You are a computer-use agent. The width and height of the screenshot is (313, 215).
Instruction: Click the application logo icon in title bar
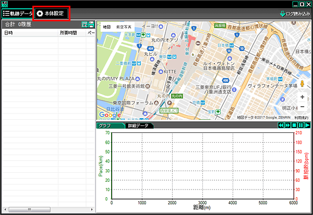[5, 4]
